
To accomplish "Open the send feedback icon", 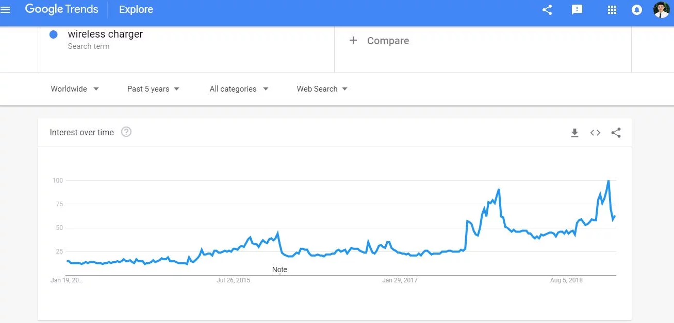I will tap(577, 10).
